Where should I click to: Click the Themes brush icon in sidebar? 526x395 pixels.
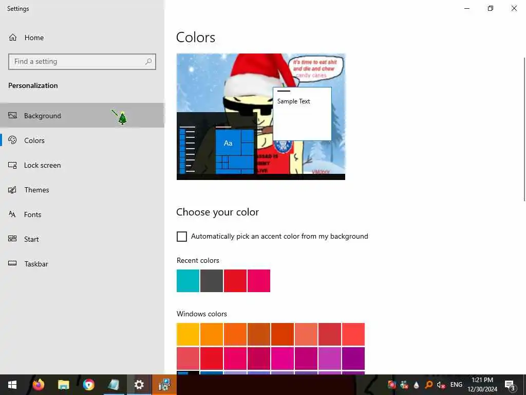12,190
